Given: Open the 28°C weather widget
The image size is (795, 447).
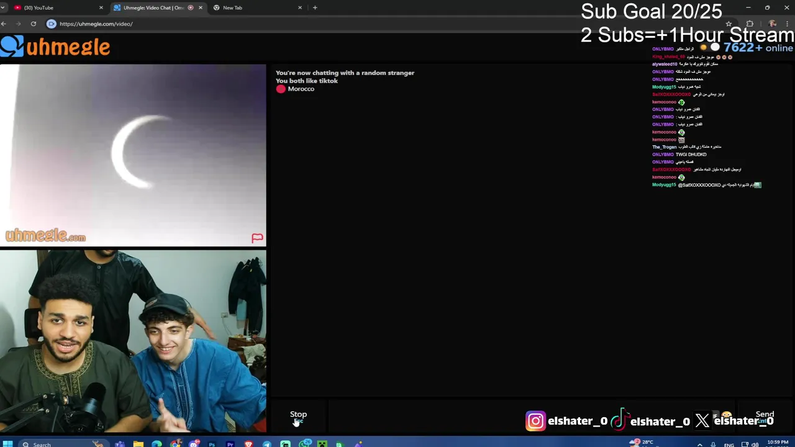Looking at the screenshot, I should 642,443.
